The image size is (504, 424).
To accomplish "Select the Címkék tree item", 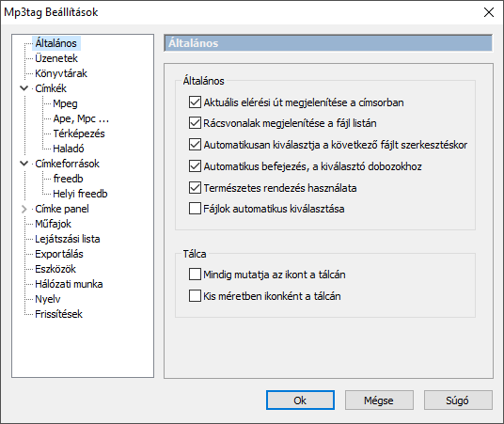I will click(51, 88).
